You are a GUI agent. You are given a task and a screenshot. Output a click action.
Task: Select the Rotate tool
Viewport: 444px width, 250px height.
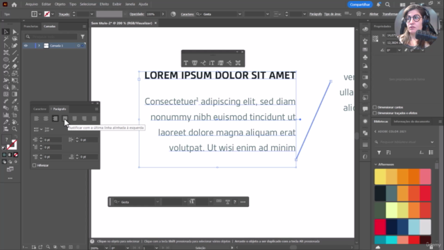(6, 74)
